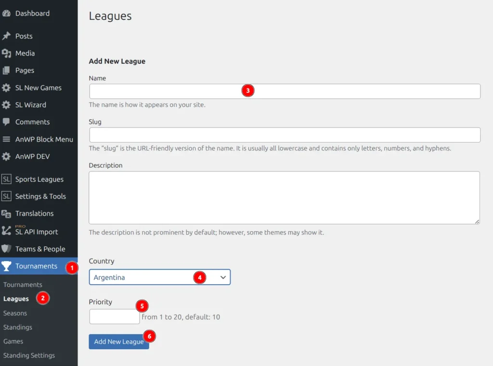
Task: Open the Country dropdown showing Argentina
Action: click(160, 277)
